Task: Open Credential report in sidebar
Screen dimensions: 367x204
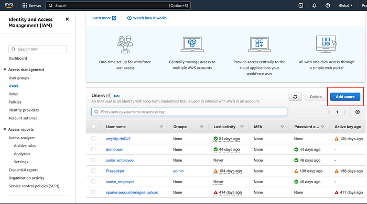Action: [23, 170]
